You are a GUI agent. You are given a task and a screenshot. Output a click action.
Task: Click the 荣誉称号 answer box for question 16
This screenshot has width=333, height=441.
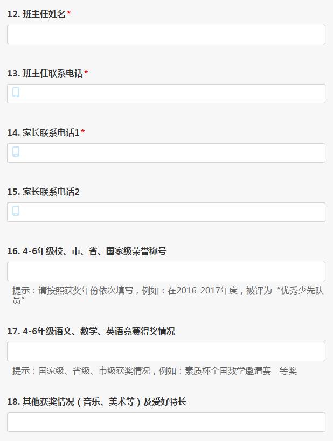pos(166,271)
